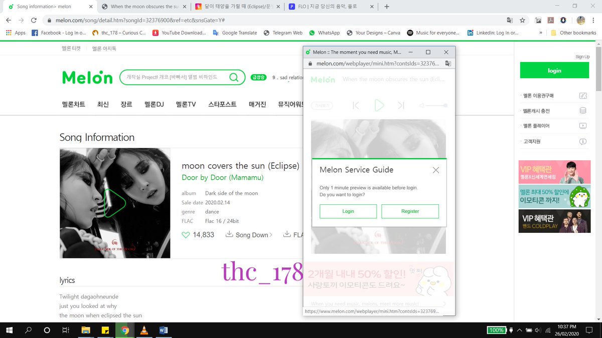The width and height of the screenshot is (602, 338).
Task: Switch to the 달이 태양을 가릴 때 tab
Action: (237, 7)
